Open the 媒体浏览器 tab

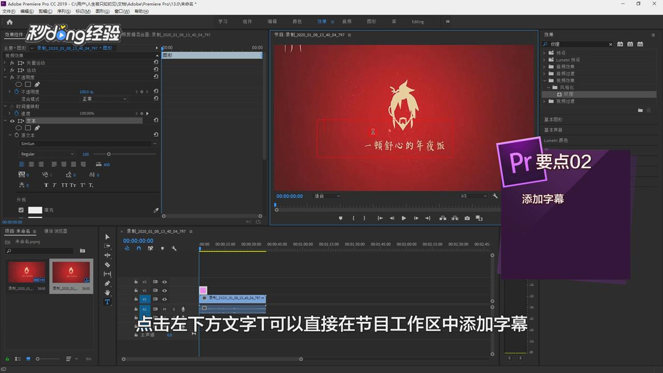click(55, 231)
